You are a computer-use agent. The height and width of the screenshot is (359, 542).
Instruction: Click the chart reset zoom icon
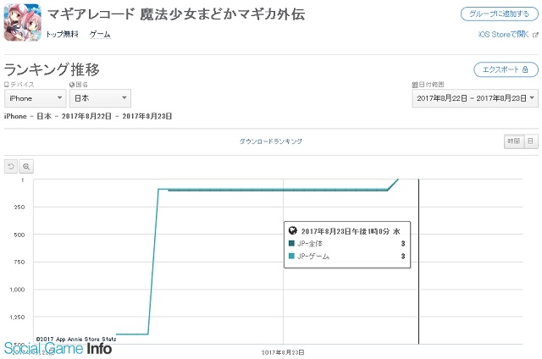[12, 166]
